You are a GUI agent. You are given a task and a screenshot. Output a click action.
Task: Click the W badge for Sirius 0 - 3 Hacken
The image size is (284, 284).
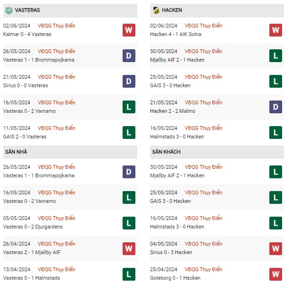pyautogui.click(x=275, y=248)
